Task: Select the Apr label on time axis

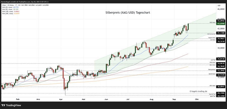Action: [61, 99]
